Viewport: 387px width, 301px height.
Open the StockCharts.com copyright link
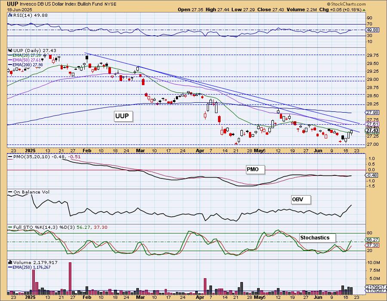pyautogui.click(x=346, y=4)
